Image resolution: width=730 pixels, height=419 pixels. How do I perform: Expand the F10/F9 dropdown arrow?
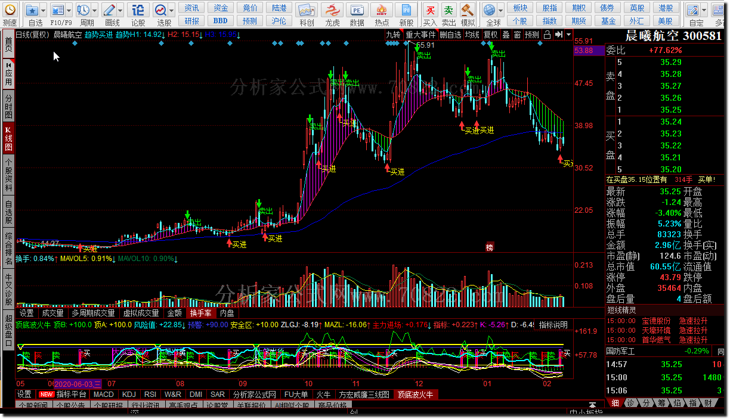coord(69,11)
